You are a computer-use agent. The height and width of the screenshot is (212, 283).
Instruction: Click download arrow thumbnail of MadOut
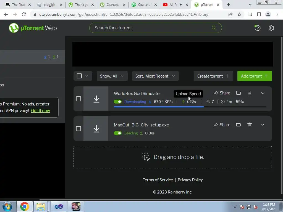pos(96,129)
